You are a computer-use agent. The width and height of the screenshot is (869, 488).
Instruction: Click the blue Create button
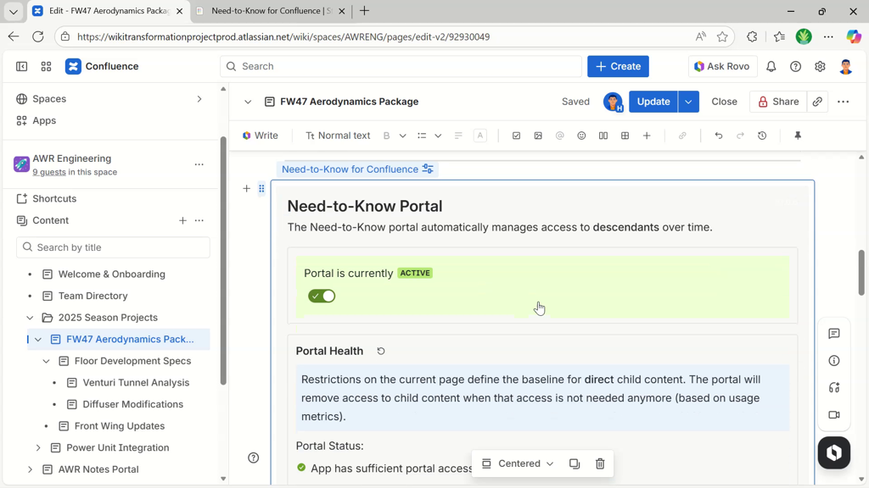click(x=618, y=66)
